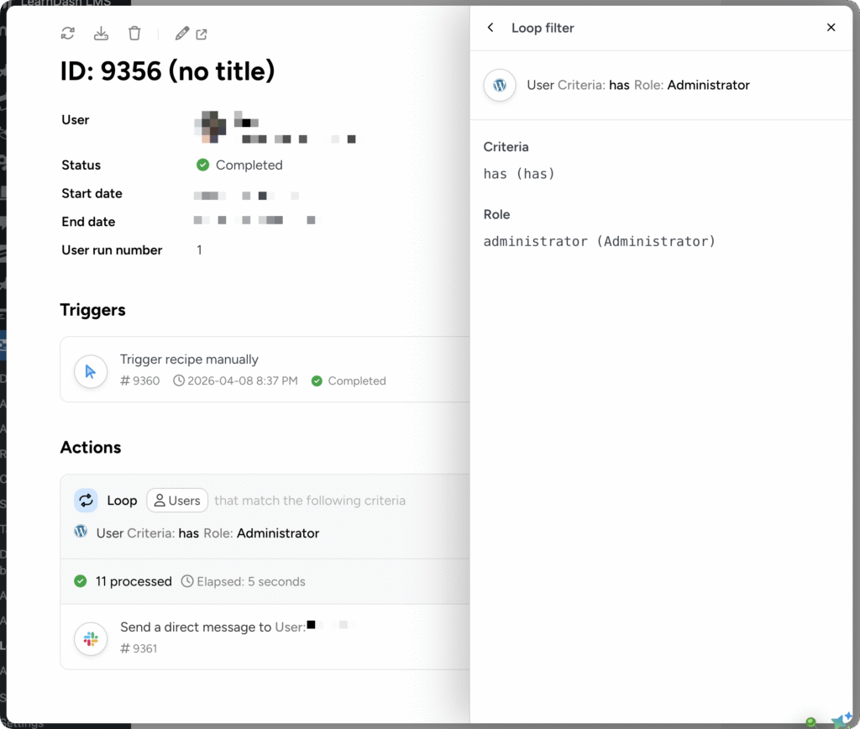Edit the recipe using the pencil icon
The width and height of the screenshot is (860, 729).
(x=181, y=33)
